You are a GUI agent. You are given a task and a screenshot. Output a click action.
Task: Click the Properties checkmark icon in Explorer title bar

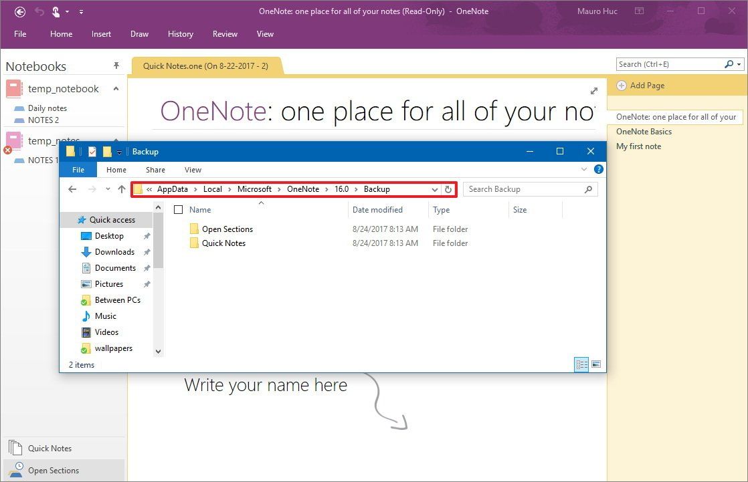pos(92,152)
